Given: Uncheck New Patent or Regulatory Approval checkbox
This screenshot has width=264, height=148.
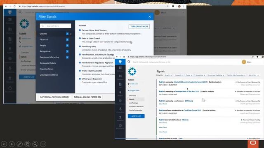Looking at the screenshot, I should click(80, 62).
